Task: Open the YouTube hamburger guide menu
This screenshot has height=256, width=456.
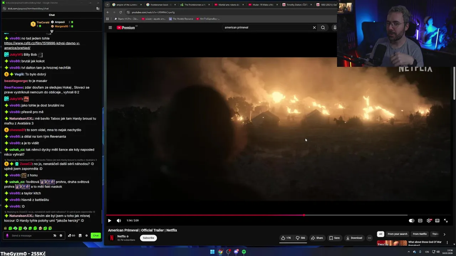Action: pyautogui.click(x=110, y=27)
